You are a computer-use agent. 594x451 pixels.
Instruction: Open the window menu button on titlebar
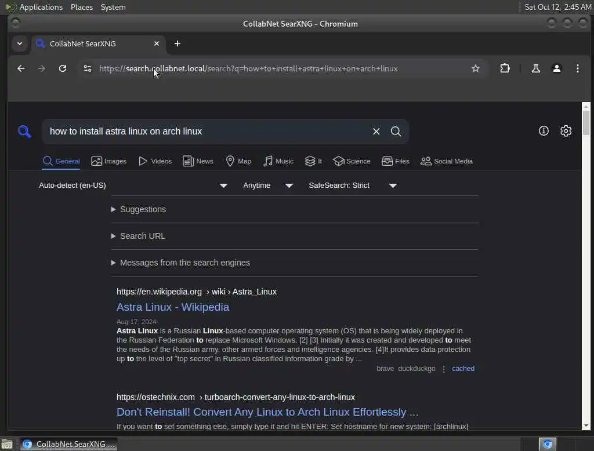coord(16,23)
